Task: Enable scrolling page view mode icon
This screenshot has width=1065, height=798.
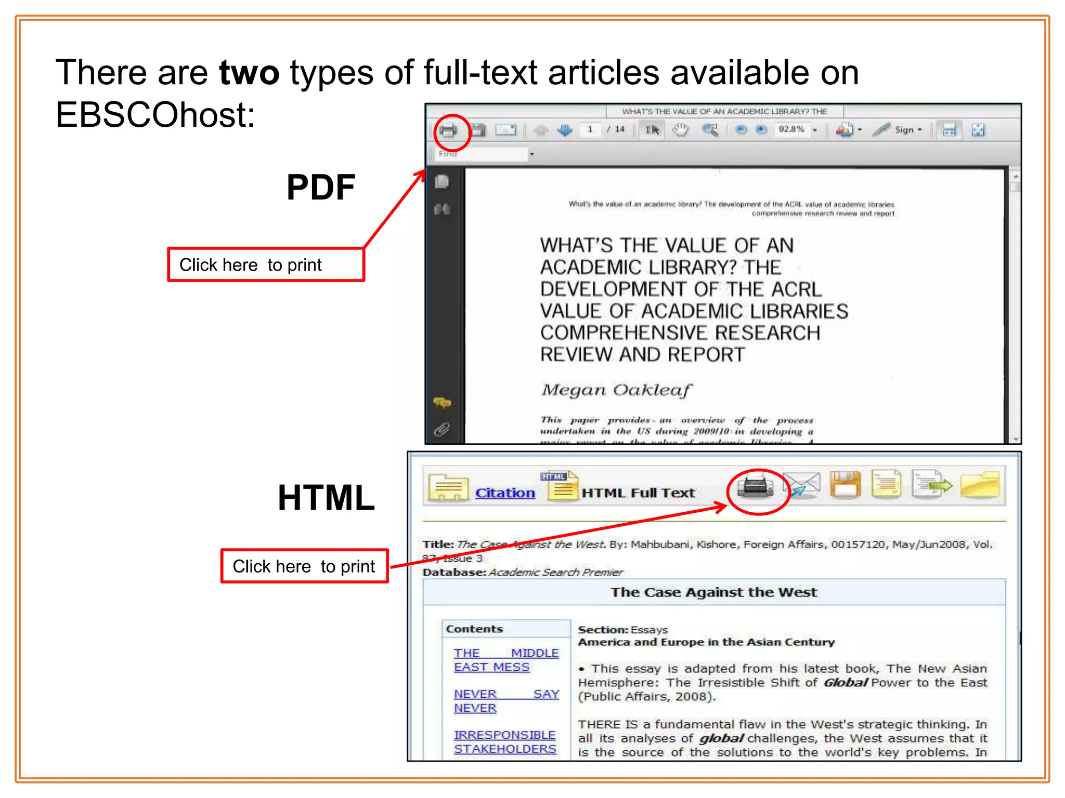Action: 950,130
